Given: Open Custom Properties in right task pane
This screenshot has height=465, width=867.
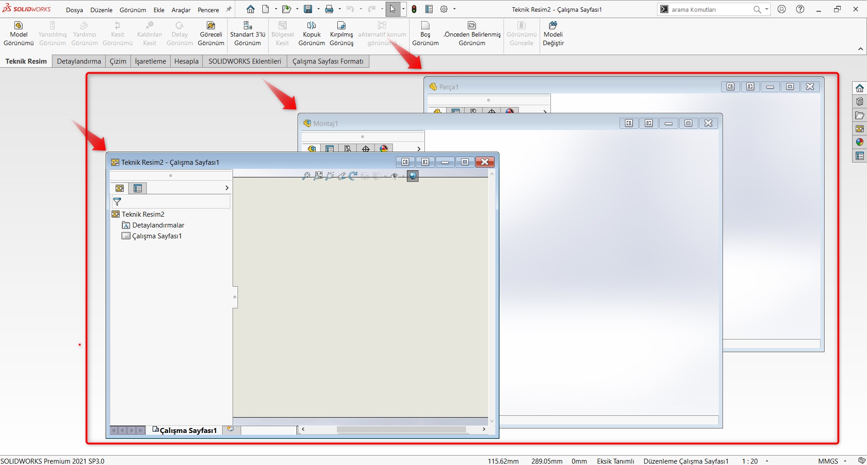Looking at the screenshot, I should click(x=860, y=156).
